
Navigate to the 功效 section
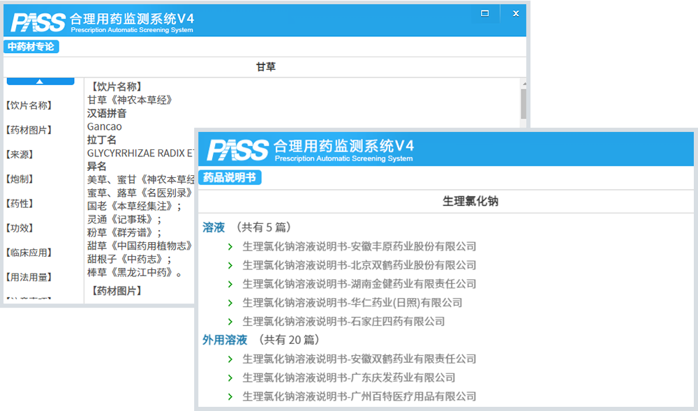click(20, 228)
